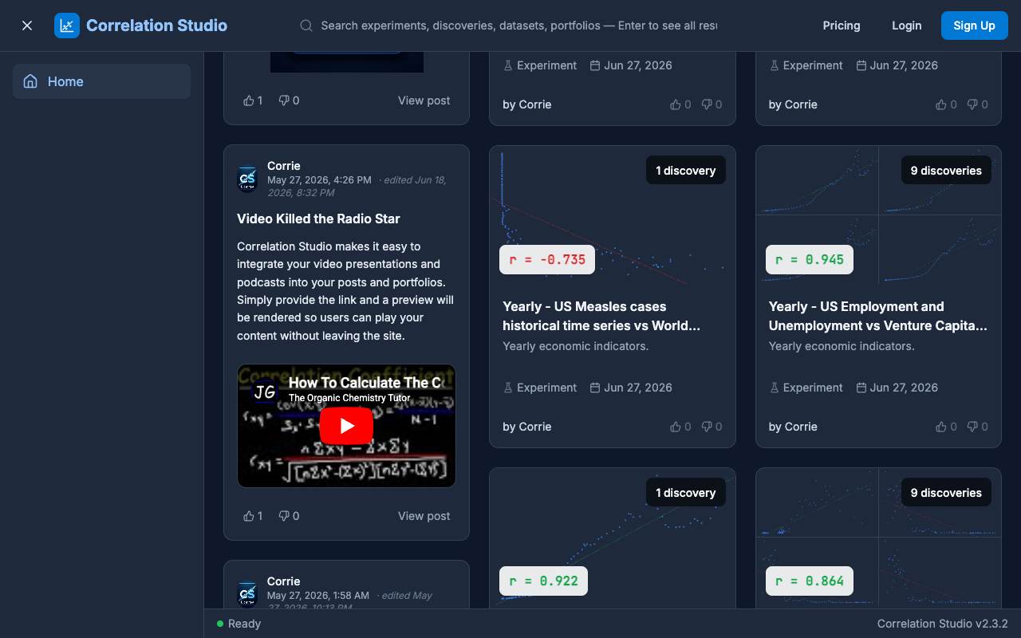
Task: Click 1 discovery badge on Measles card
Action: 686,170
